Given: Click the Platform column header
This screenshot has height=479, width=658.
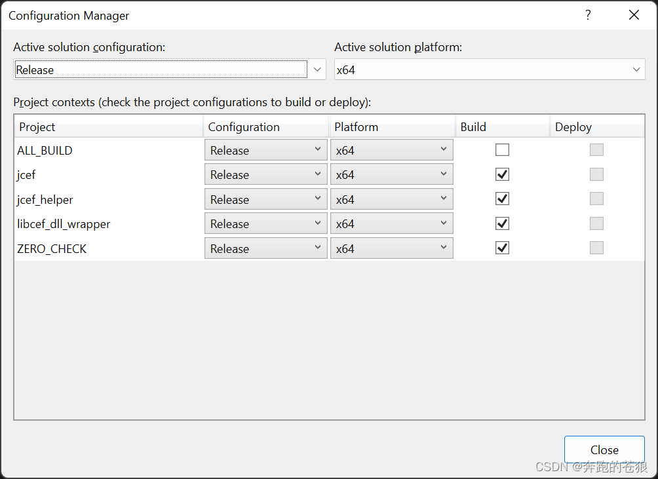Looking at the screenshot, I should pyautogui.click(x=391, y=127).
